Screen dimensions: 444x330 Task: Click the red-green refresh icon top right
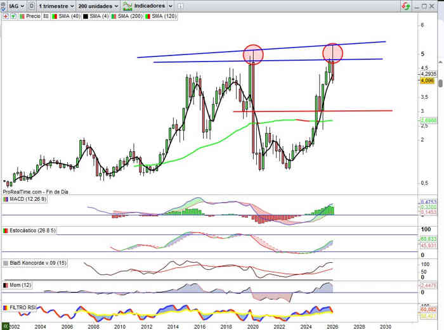point(405,6)
